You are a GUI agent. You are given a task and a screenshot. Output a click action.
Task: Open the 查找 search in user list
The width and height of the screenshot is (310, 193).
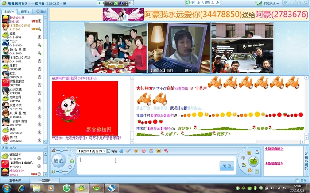41,11
